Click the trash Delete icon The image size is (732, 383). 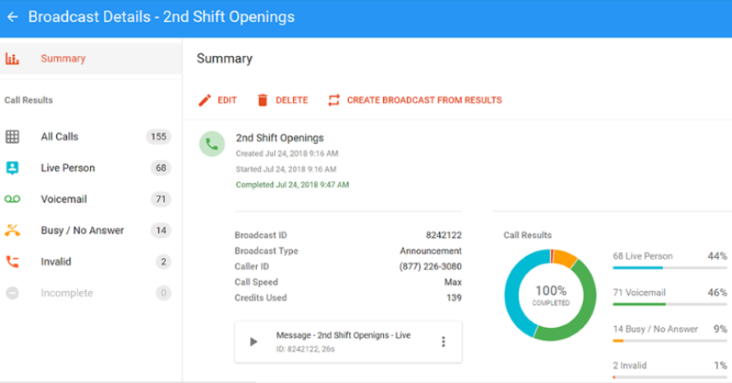tap(263, 100)
